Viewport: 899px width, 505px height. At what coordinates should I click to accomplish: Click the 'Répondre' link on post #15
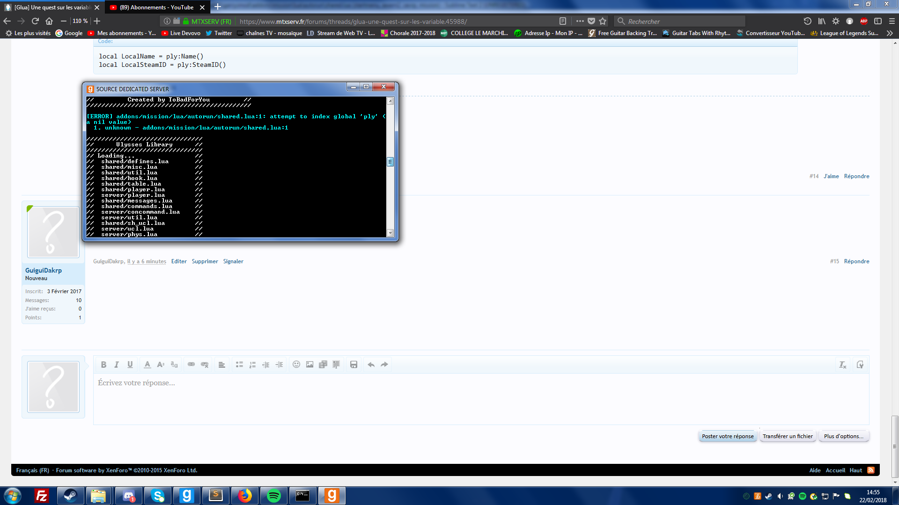point(857,261)
